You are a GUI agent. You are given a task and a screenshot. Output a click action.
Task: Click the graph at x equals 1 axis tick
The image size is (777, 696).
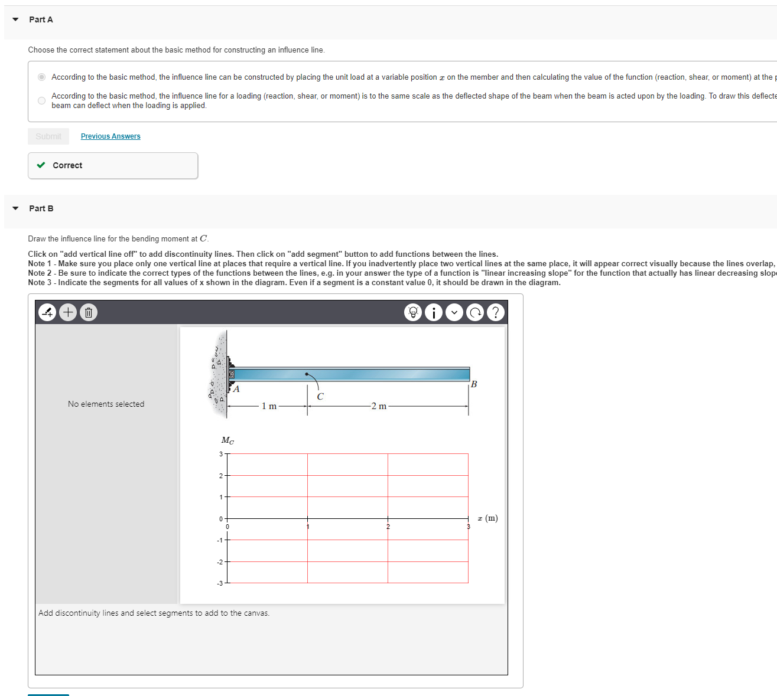(x=308, y=519)
